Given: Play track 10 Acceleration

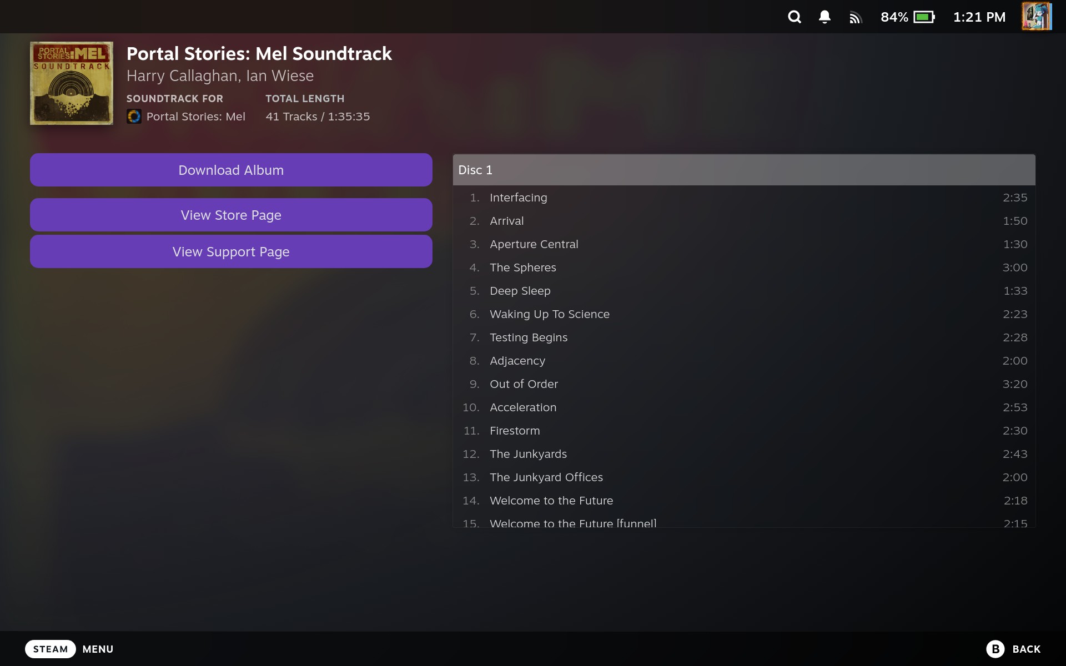Looking at the screenshot, I should coord(744,407).
